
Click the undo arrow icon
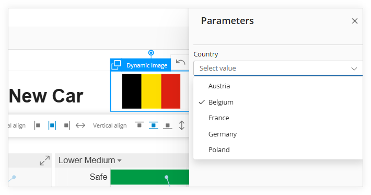coord(180,62)
